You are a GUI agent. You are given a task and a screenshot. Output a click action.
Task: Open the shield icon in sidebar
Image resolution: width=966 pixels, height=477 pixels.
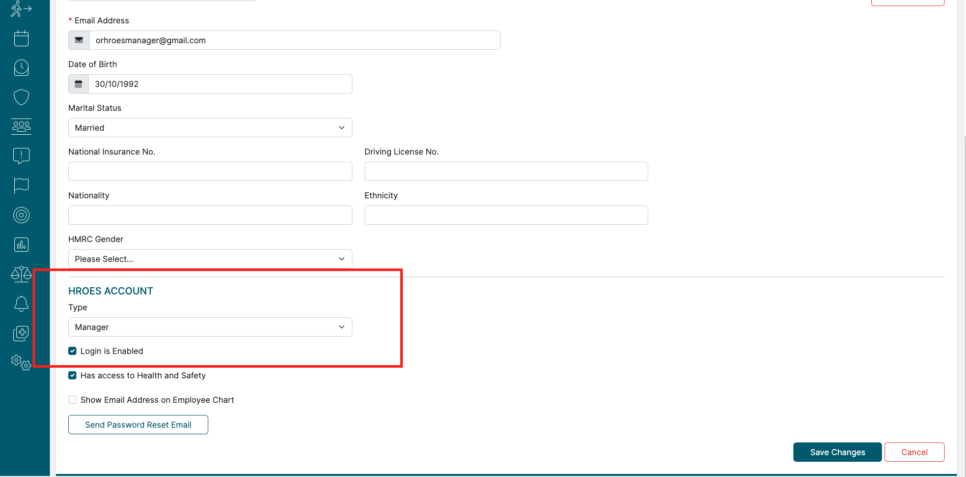point(21,97)
